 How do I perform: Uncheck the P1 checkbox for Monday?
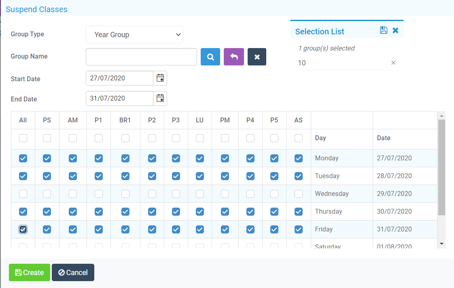click(99, 158)
